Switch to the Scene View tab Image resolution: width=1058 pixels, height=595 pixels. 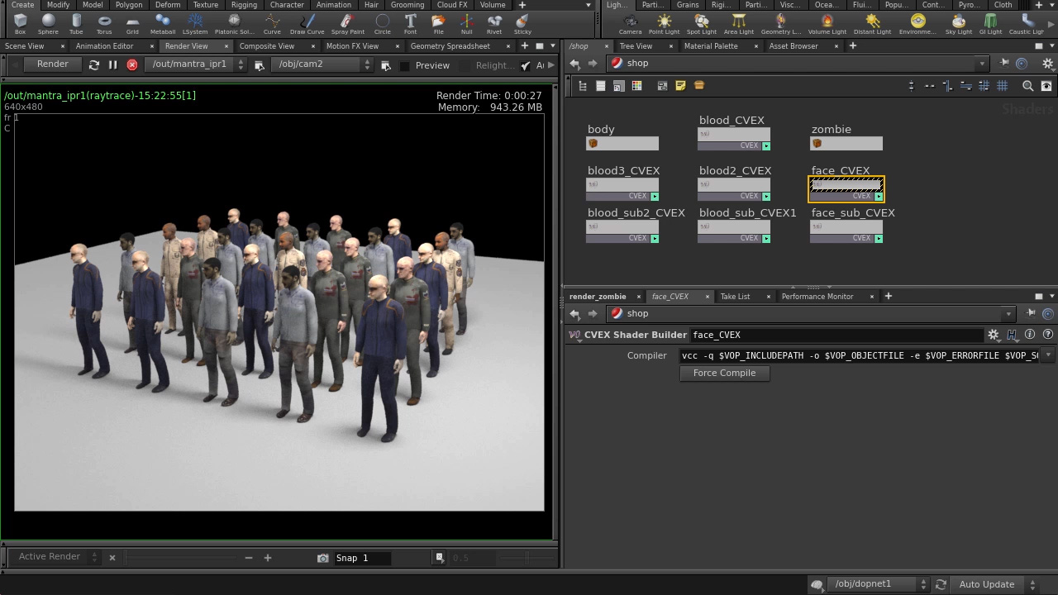click(x=25, y=46)
